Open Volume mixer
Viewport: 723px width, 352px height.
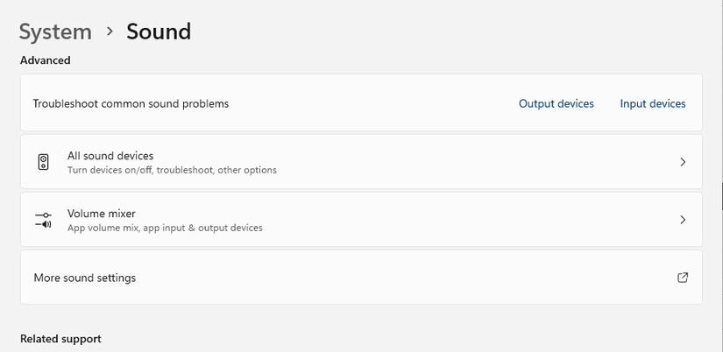click(x=102, y=214)
